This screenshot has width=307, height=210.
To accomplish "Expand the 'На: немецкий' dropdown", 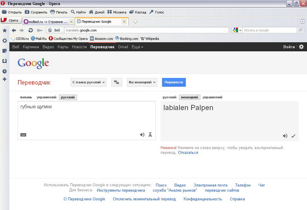I will click(x=142, y=82).
